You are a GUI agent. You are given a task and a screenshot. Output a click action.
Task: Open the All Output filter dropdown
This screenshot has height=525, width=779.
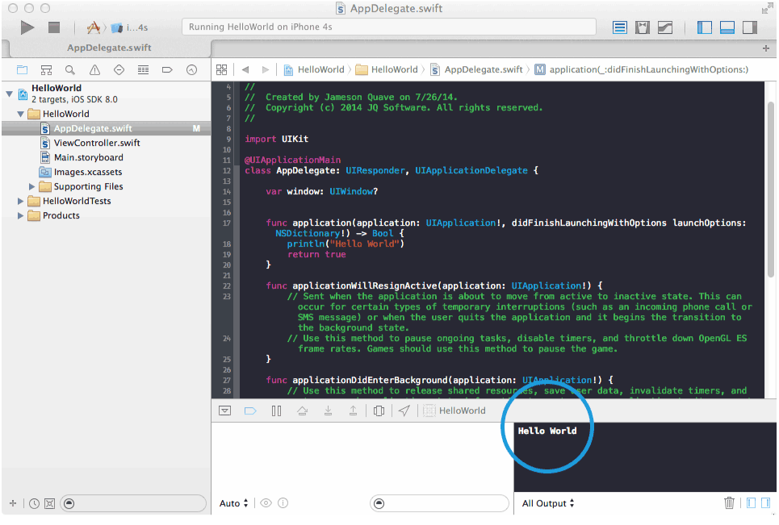(548, 502)
